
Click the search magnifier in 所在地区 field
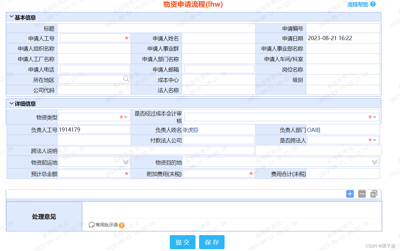click(x=126, y=79)
